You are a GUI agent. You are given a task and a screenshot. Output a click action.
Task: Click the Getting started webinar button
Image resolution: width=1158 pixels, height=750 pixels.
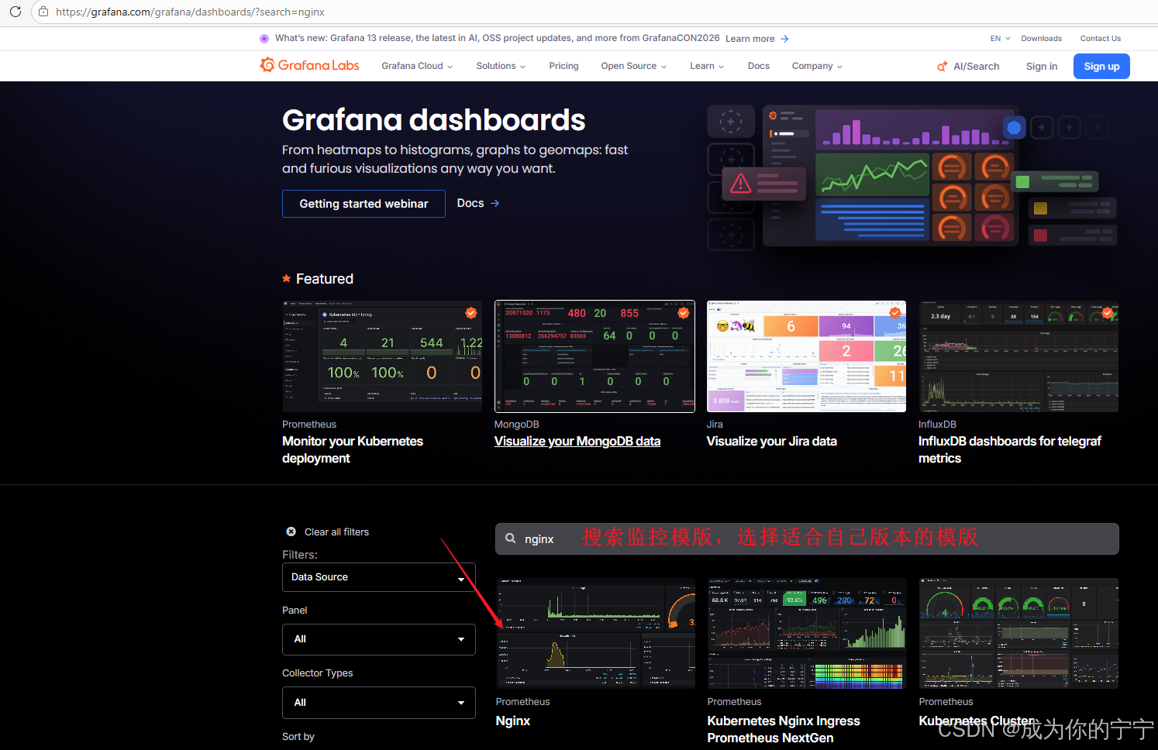point(364,204)
